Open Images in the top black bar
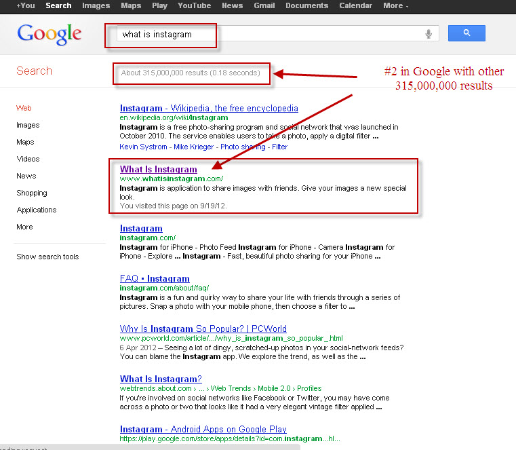Screen dimensions: 516x450 tap(96, 5)
